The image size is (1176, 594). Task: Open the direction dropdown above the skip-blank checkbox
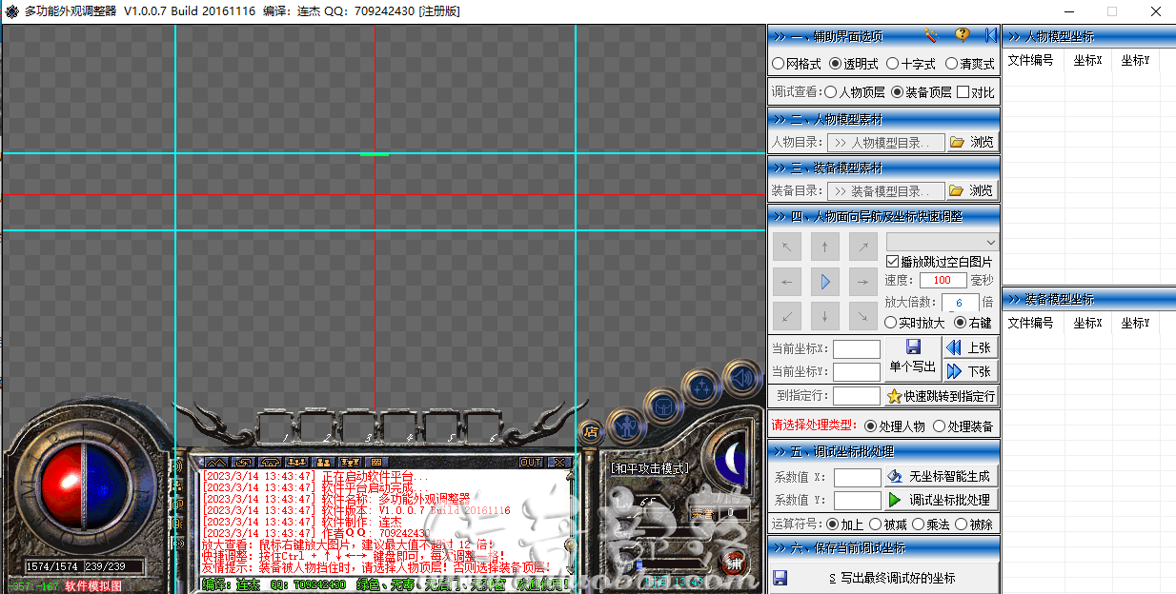point(943,242)
